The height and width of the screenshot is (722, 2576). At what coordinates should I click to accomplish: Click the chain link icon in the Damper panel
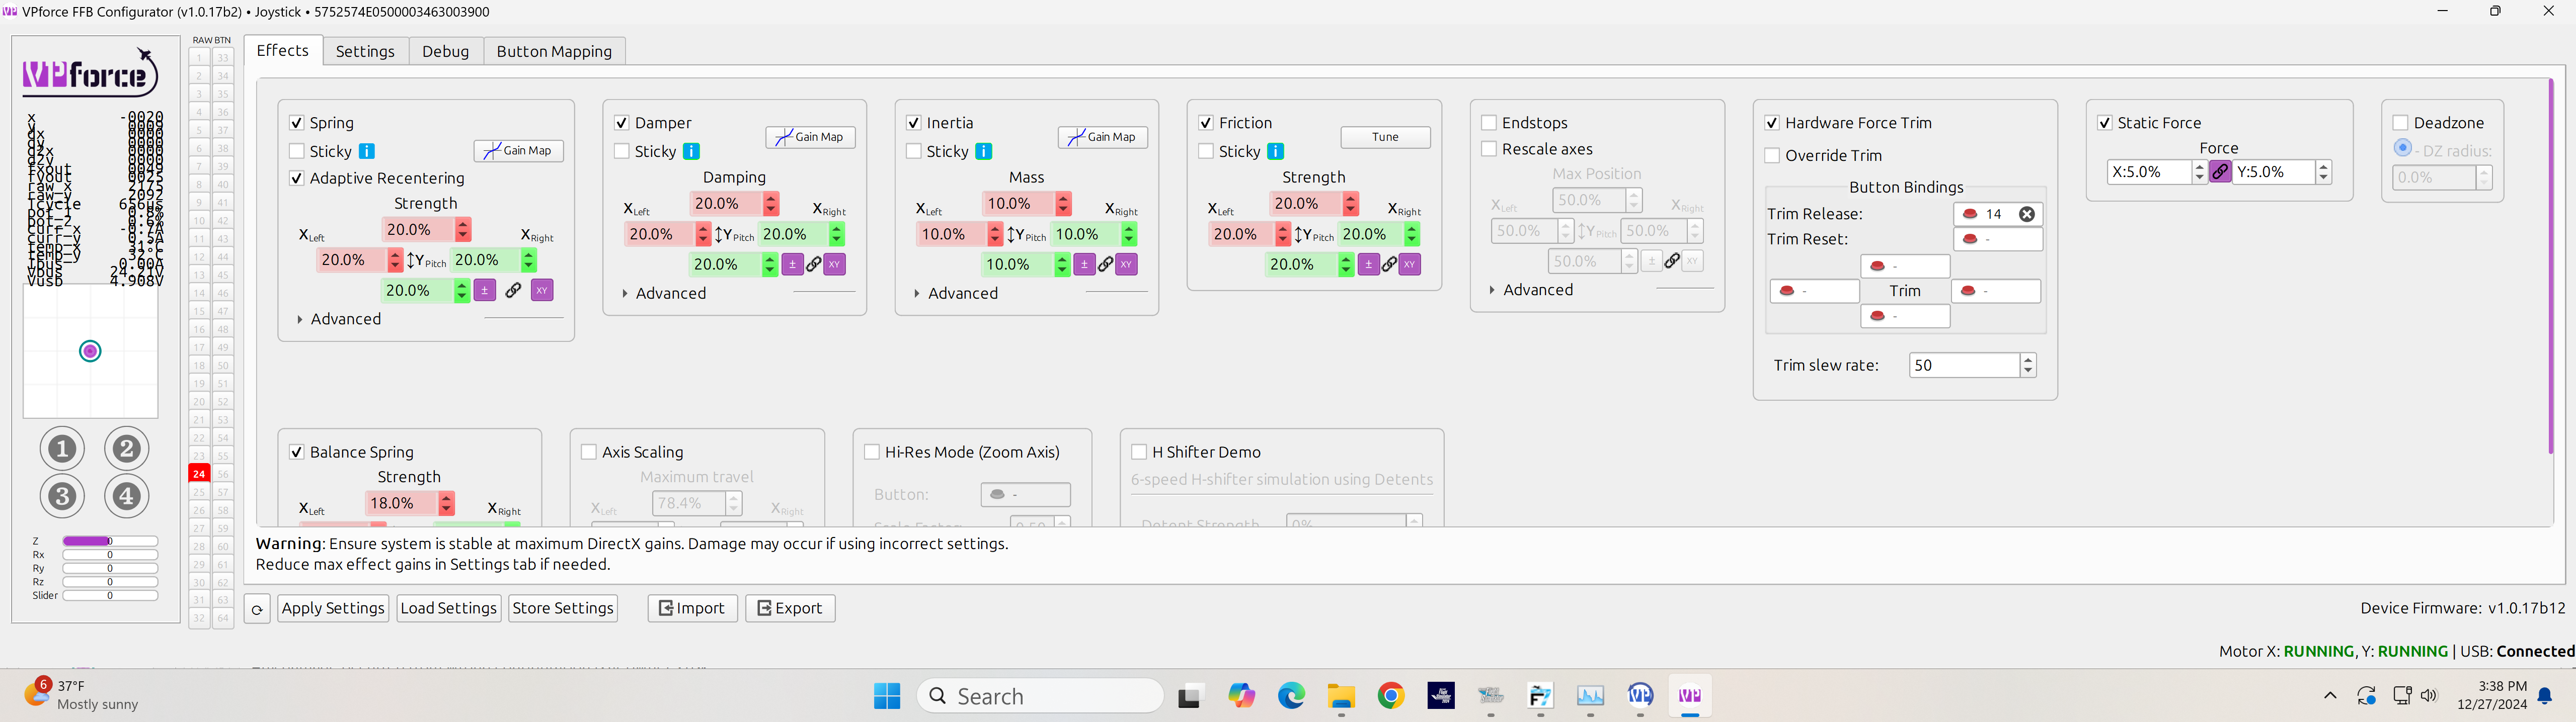point(815,263)
